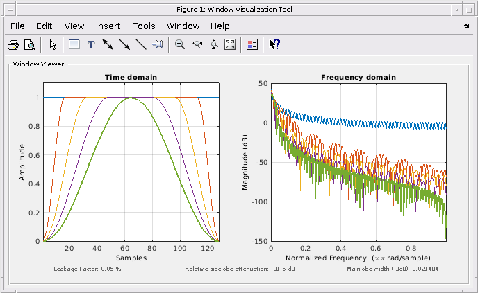Click the Amplitude y-axis label
The height and width of the screenshot is (293, 478).
pyautogui.click(x=22, y=162)
